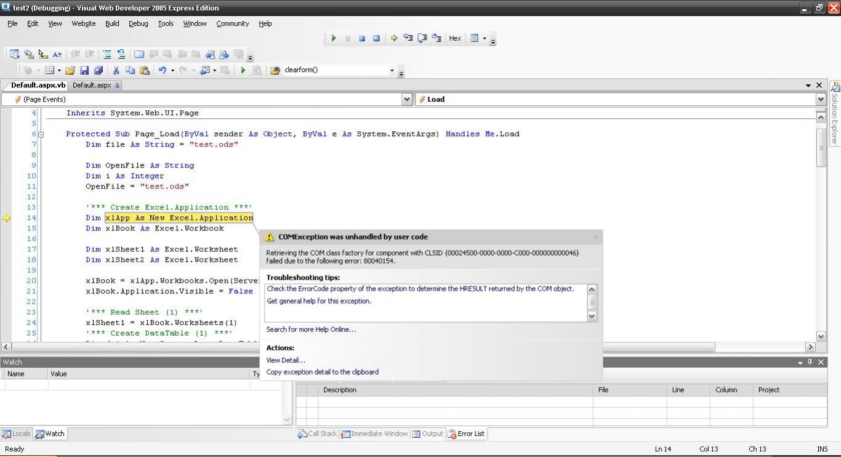This screenshot has height=457, width=841.
Task: Save All files in the project
Action: click(x=99, y=70)
